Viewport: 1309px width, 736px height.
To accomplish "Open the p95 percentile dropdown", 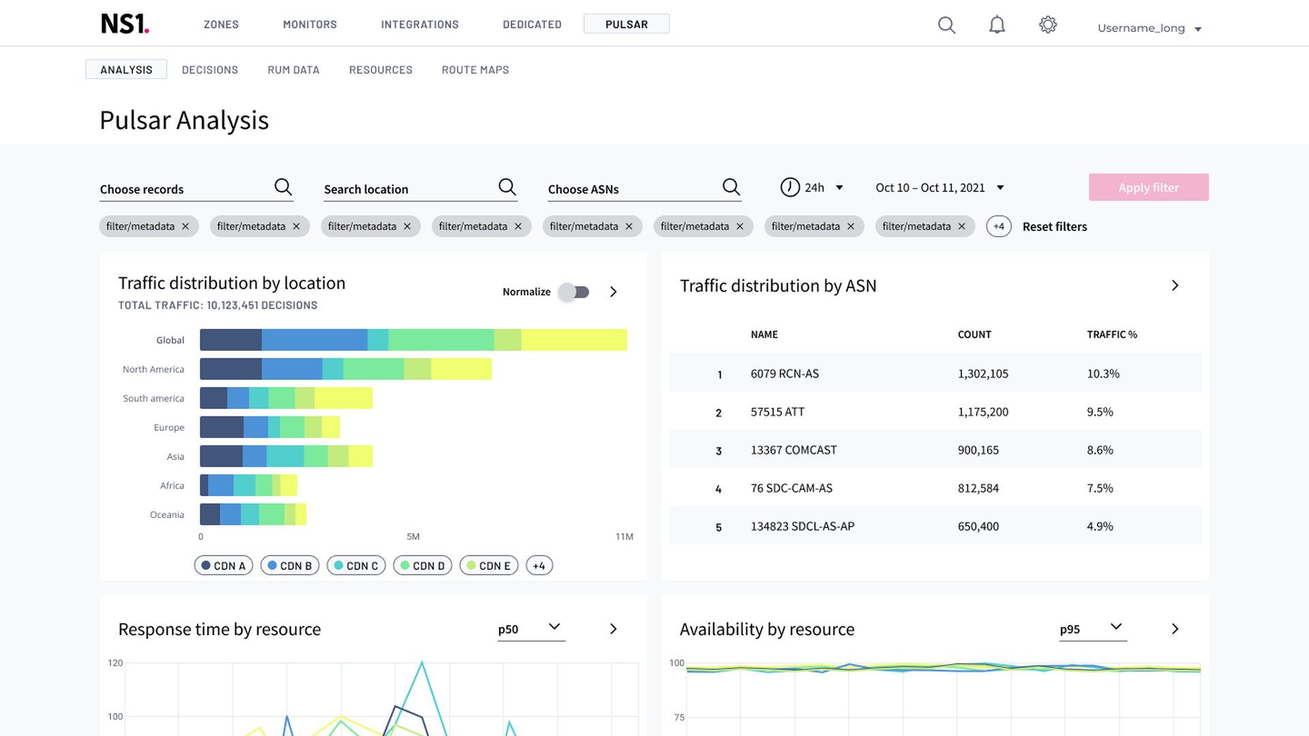I will pos(1093,629).
